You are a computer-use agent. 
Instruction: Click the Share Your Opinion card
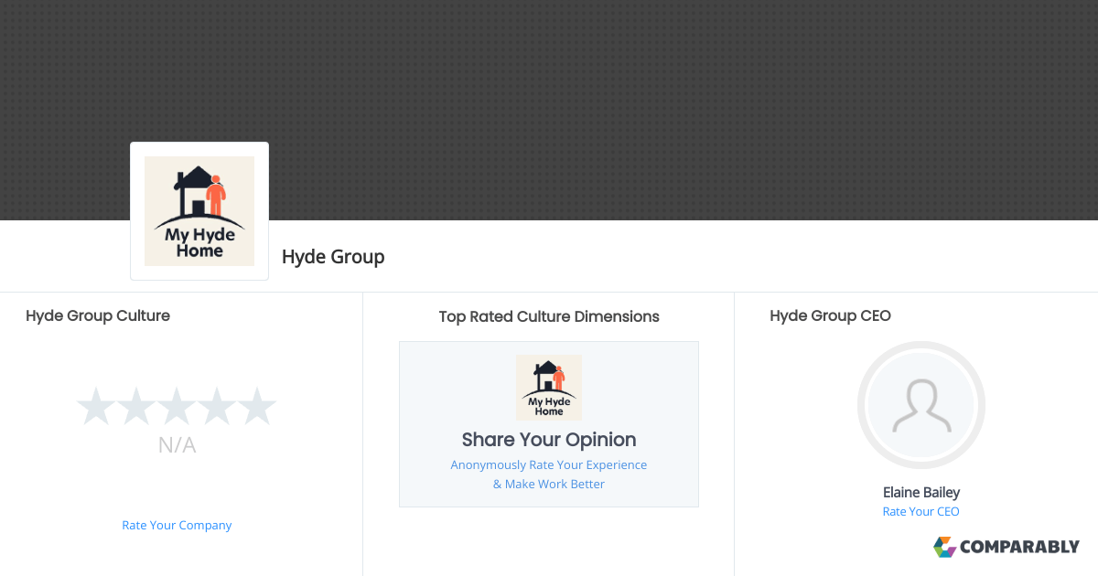point(549,423)
